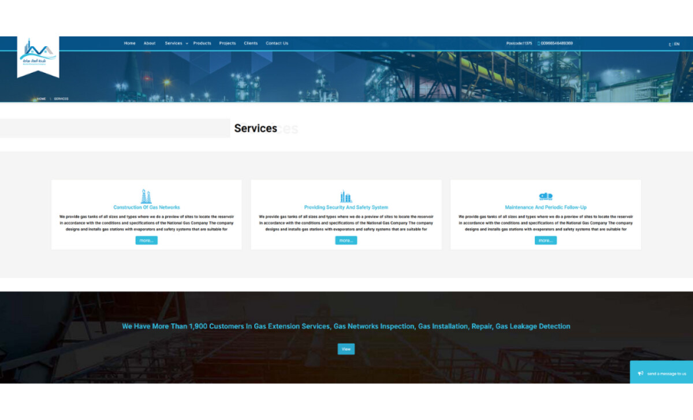Open the send a message megaphone icon
The height and width of the screenshot is (420, 693).
(641, 373)
